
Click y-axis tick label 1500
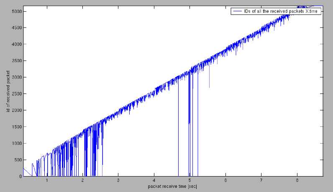(x=17, y=127)
